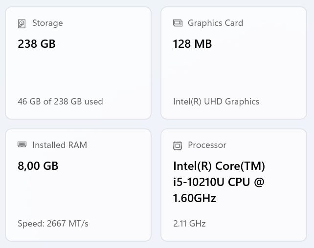314x248 pixels.
Task: Click the Speed: 2667 MT/s text
Action: (53, 224)
